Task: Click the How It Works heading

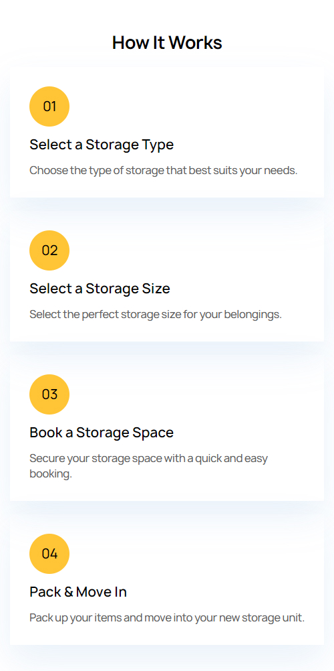Action: pyautogui.click(x=167, y=43)
